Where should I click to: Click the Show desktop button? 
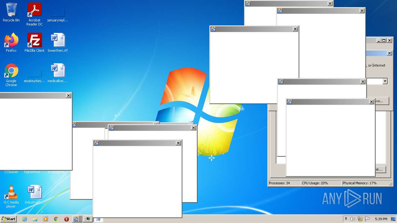pyautogui.click(x=394, y=219)
